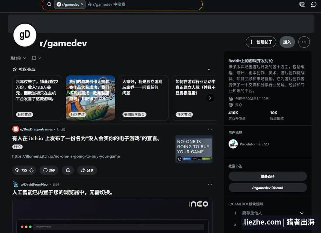
Task: Click the Neo logo in ad
Action: click(x=199, y=204)
